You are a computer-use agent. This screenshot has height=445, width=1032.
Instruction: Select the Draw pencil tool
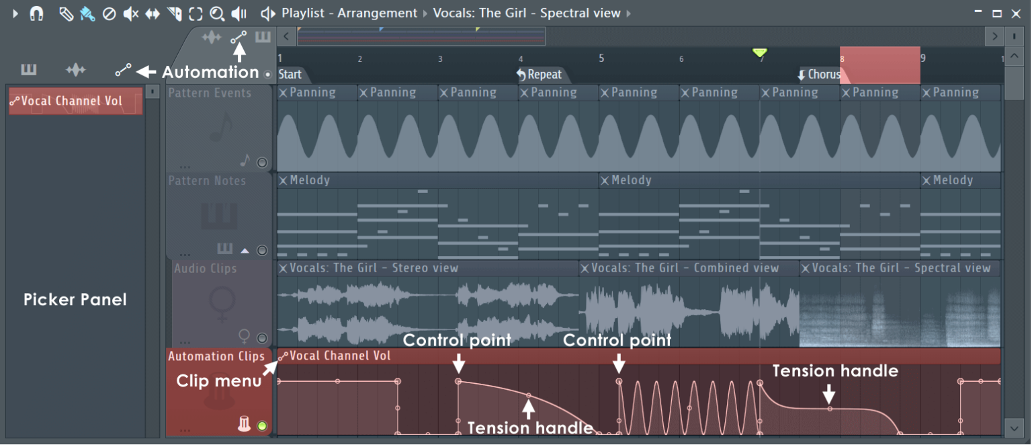coord(66,13)
